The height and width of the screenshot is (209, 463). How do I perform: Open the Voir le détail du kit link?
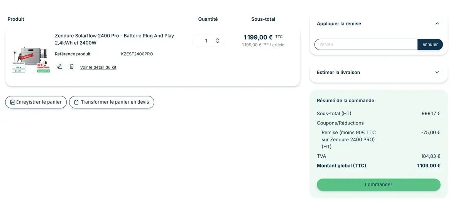(98, 67)
